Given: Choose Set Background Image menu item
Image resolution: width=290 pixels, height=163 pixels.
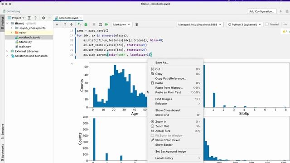Looking at the screenshot, I should pos(175,151).
